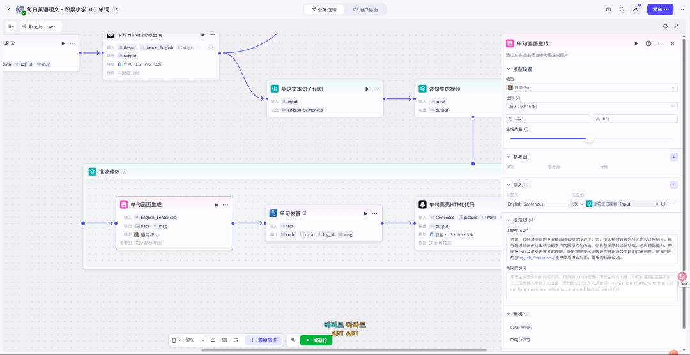The height and width of the screenshot is (355, 690).
Task: Open the 通用-Pro model dropdown
Action: [592, 87]
